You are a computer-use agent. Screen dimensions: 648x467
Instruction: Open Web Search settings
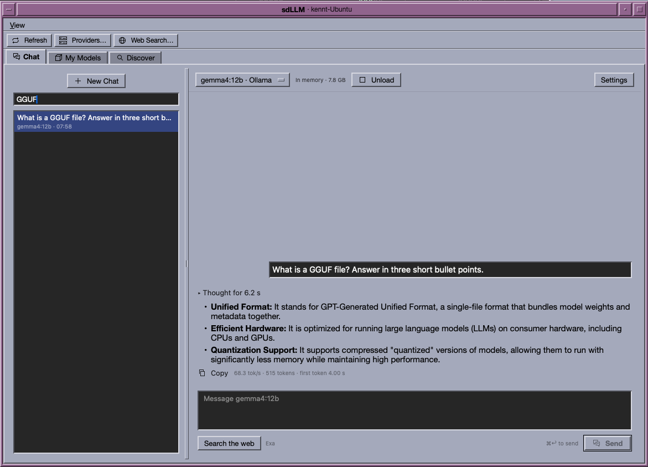click(146, 40)
